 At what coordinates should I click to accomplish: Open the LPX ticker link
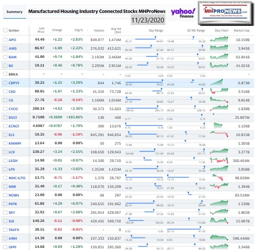[x=12, y=169]
